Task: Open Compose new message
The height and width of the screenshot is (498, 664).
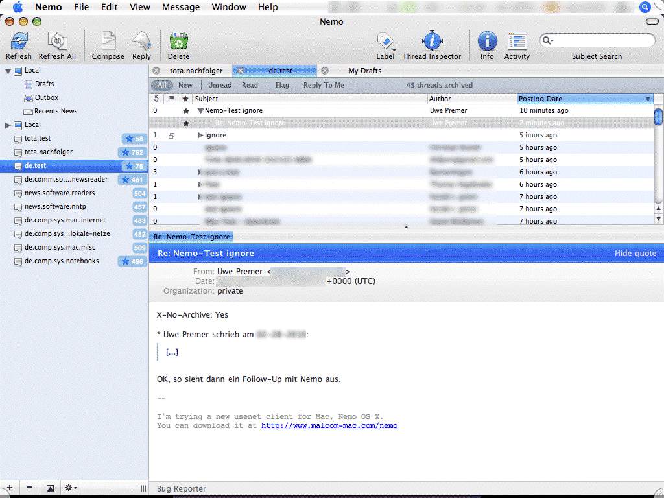Action: click(108, 41)
